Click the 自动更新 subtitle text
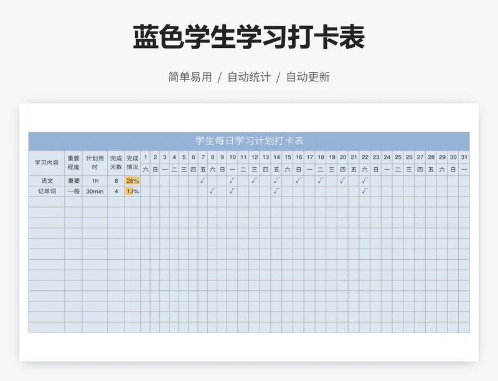The height and width of the screenshot is (381, 498). tap(308, 77)
